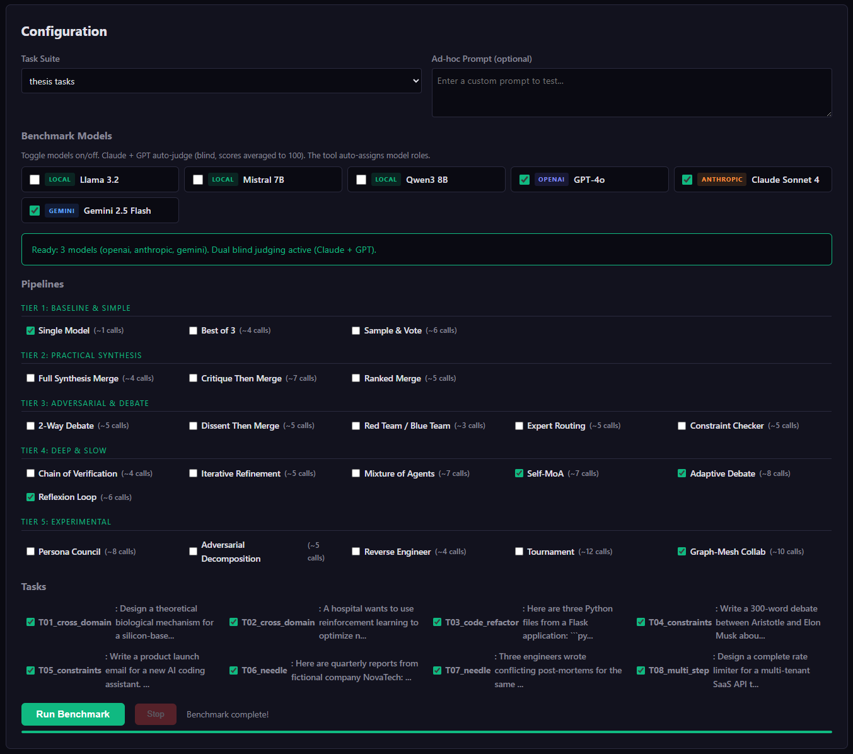Viewport: 853px width, 754px height.
Task: Deselect task T07_needle
Action: click(x=438, y=670)
